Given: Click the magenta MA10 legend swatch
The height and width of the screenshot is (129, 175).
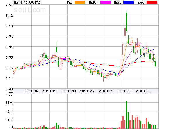Looking at the screenshot, I should point(106,2).
